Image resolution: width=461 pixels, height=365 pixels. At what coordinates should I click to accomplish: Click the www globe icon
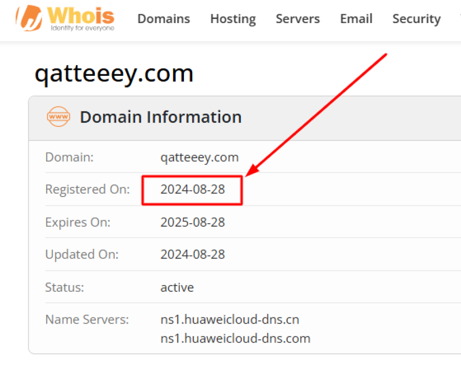click(58, 117)
